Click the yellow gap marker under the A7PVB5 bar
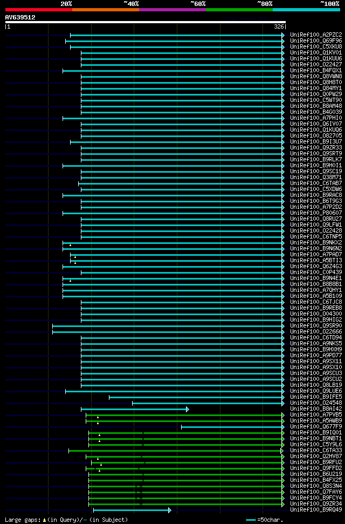 point(98,417)
